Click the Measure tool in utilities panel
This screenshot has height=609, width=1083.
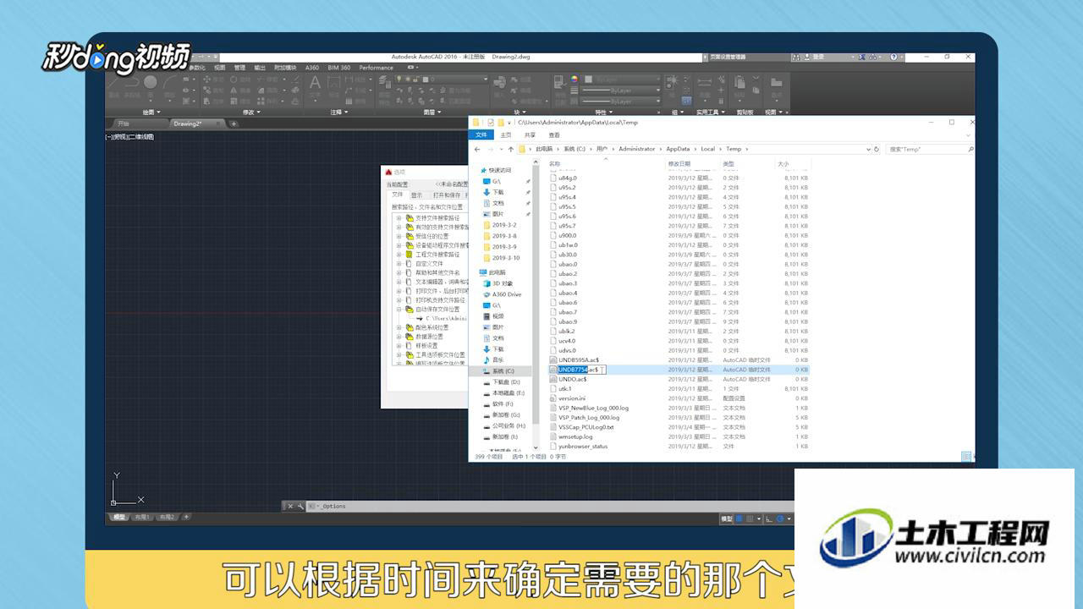(705, 82)
